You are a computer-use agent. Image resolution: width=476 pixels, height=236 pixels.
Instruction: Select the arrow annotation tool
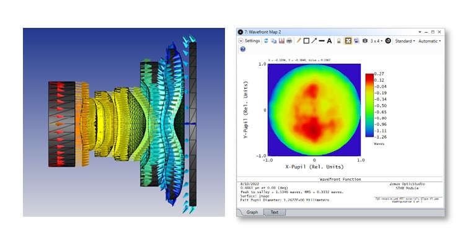[x=314, y=41]
